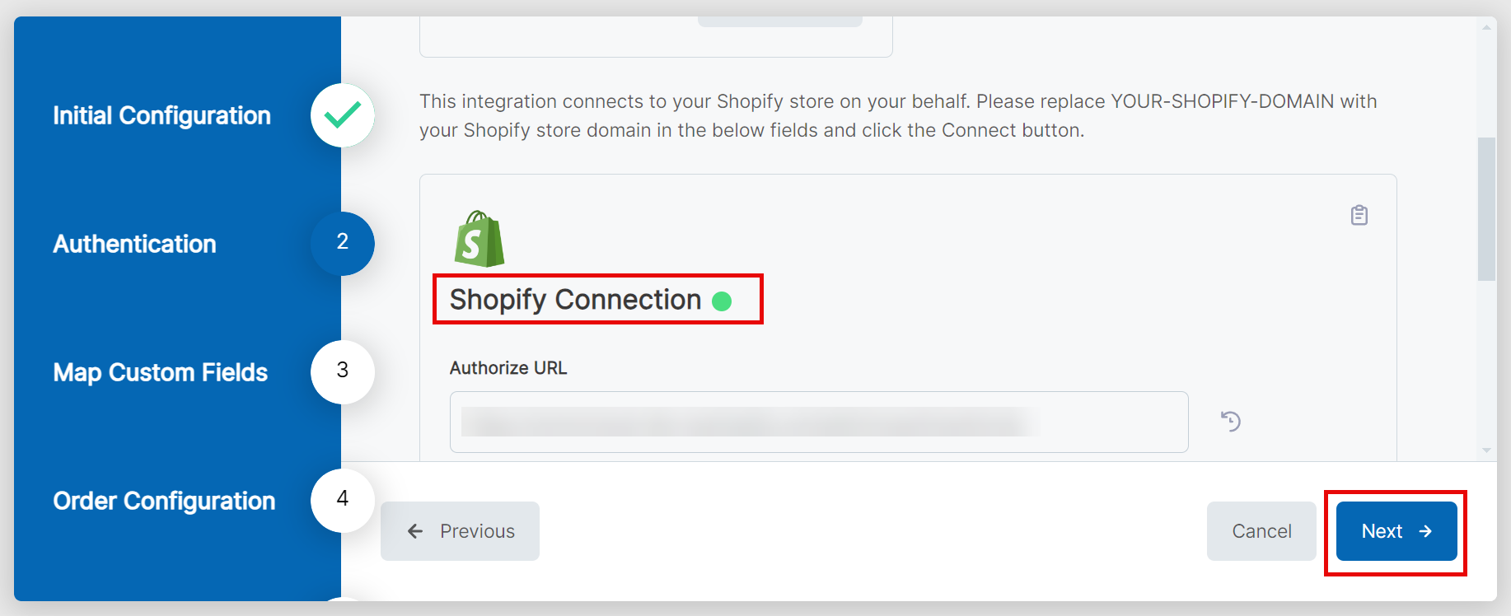1511x616 pixels.
Task: Open the Authentication step
Action: 135,244
